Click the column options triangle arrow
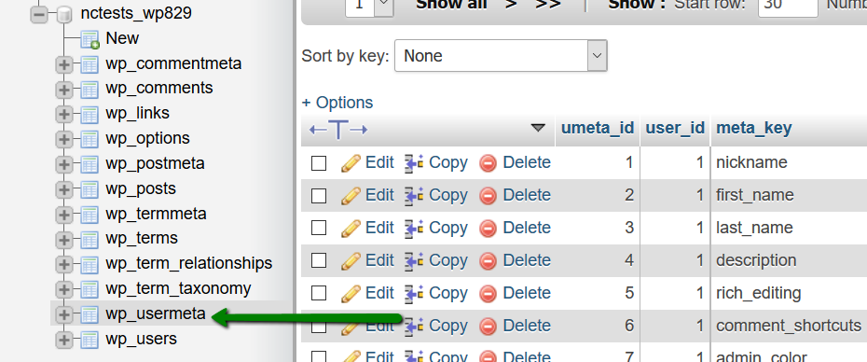 coord(538,128)
